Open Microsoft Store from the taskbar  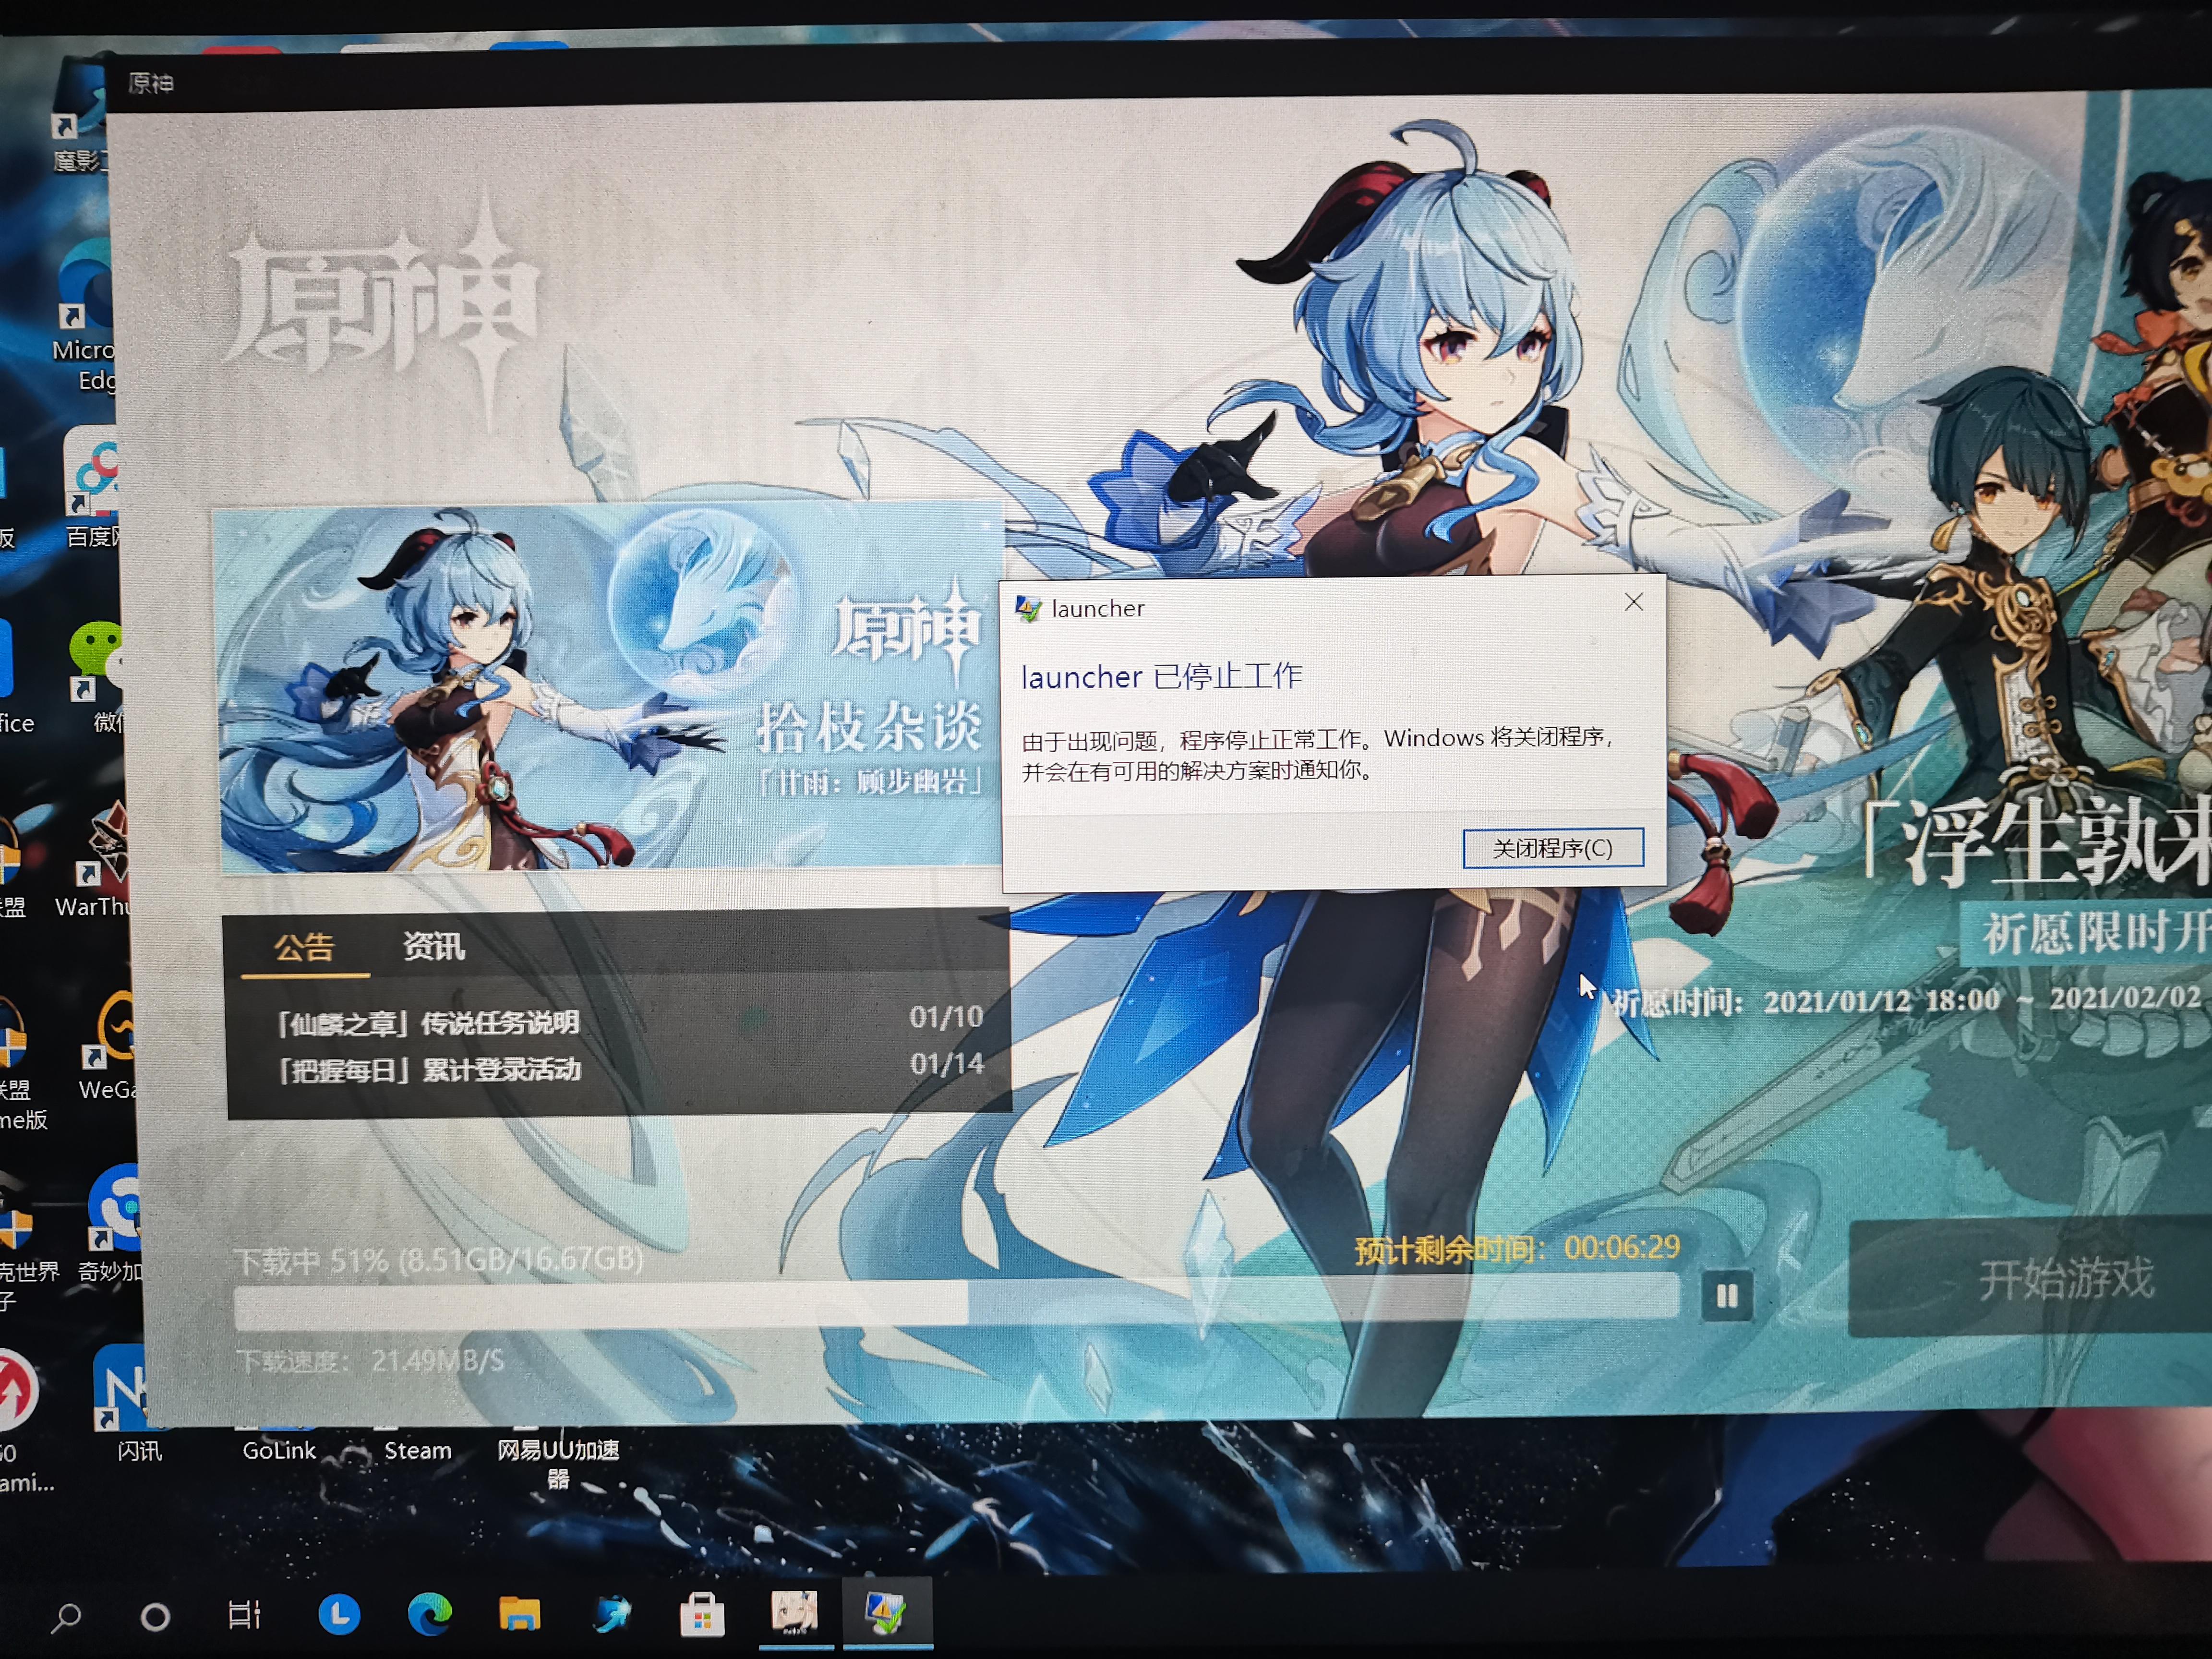point(702,1613)
